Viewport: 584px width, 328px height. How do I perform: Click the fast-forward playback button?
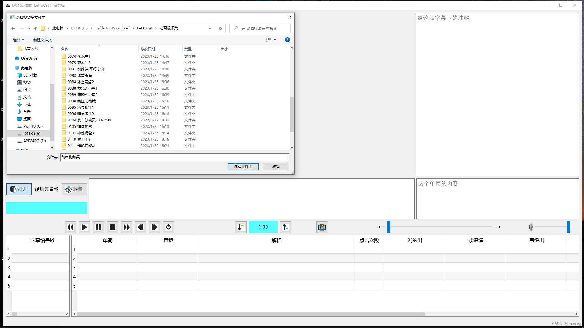pos(127,227)
